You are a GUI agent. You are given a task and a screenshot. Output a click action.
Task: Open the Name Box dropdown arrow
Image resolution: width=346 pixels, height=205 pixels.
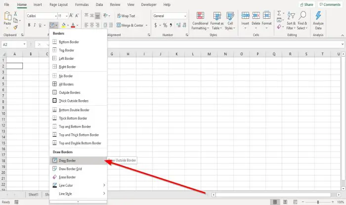pyautogui.click(x=24, y=44)
